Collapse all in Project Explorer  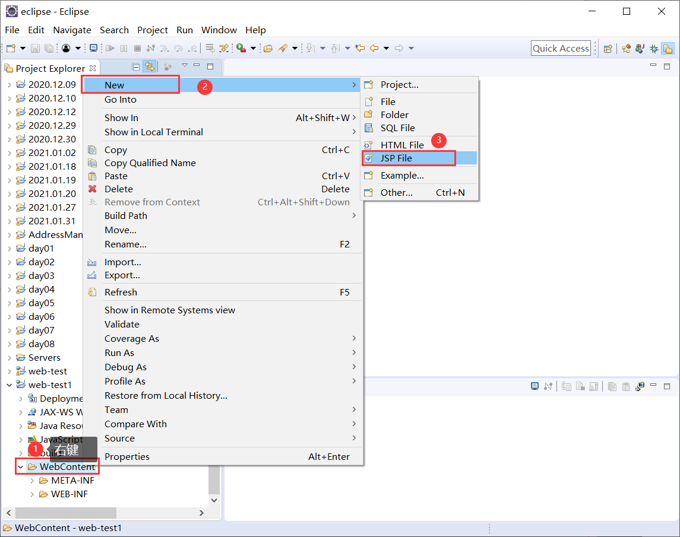tap(136, 66)
